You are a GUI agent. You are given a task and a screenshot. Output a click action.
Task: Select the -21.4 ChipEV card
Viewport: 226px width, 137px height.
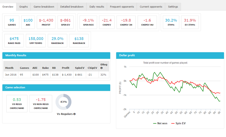107,22
